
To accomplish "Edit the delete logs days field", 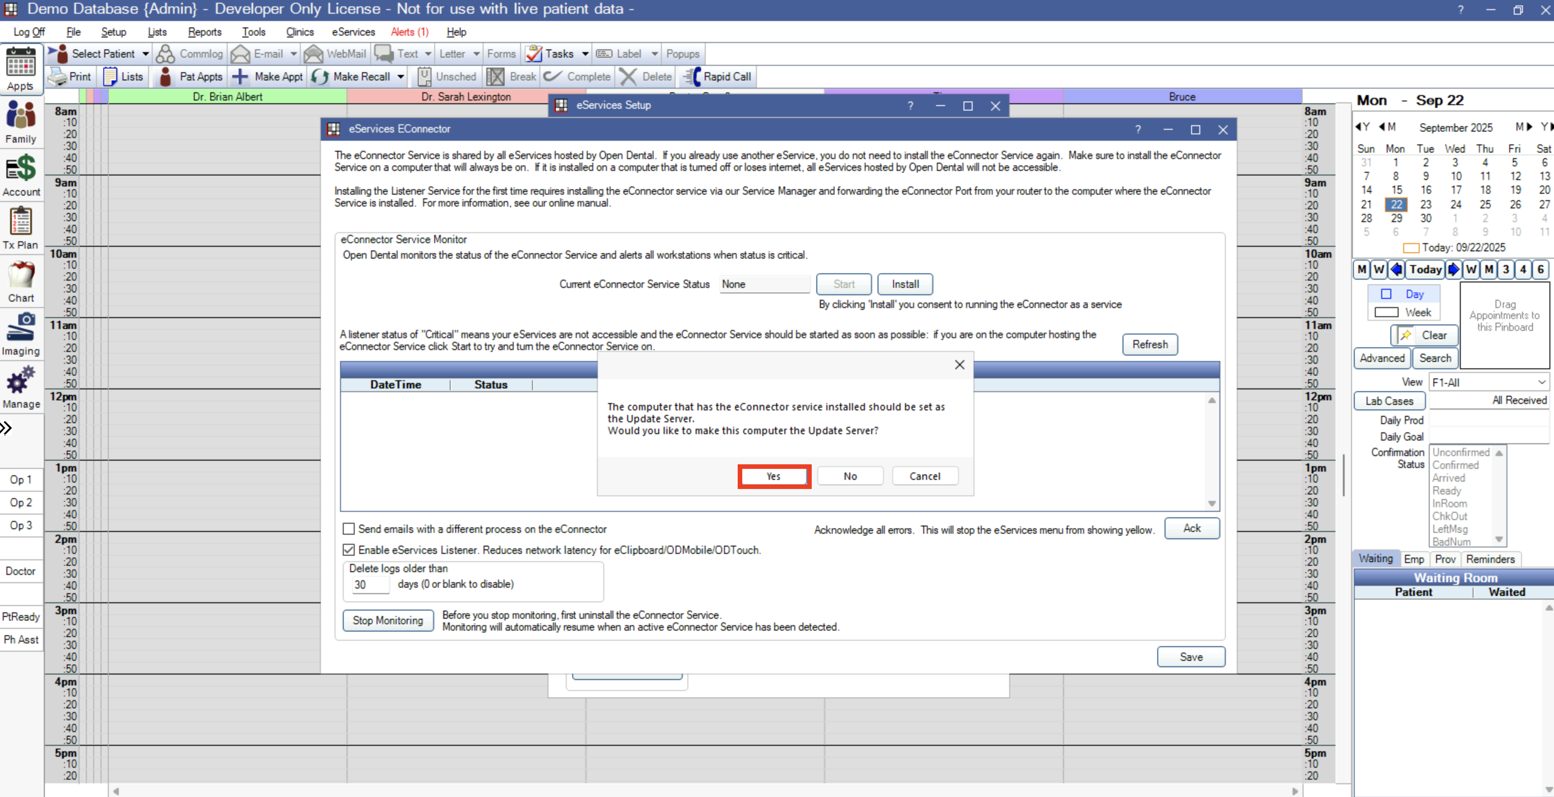I will coord(369,584).
